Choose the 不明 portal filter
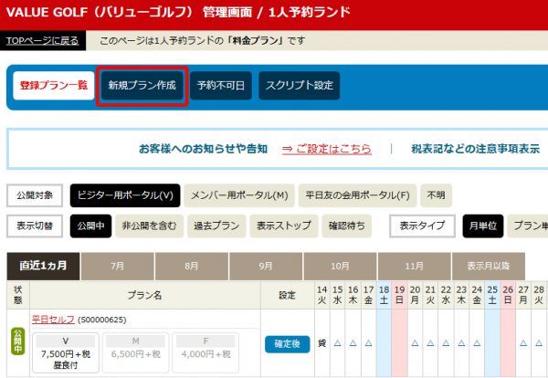The height and width of the screenshot is (378, 548). tap(437, 195)
